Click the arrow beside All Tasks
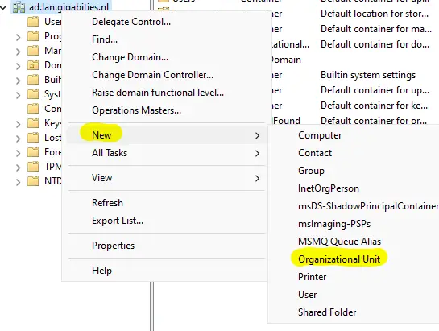439x331 pixels. coord(257,154)
